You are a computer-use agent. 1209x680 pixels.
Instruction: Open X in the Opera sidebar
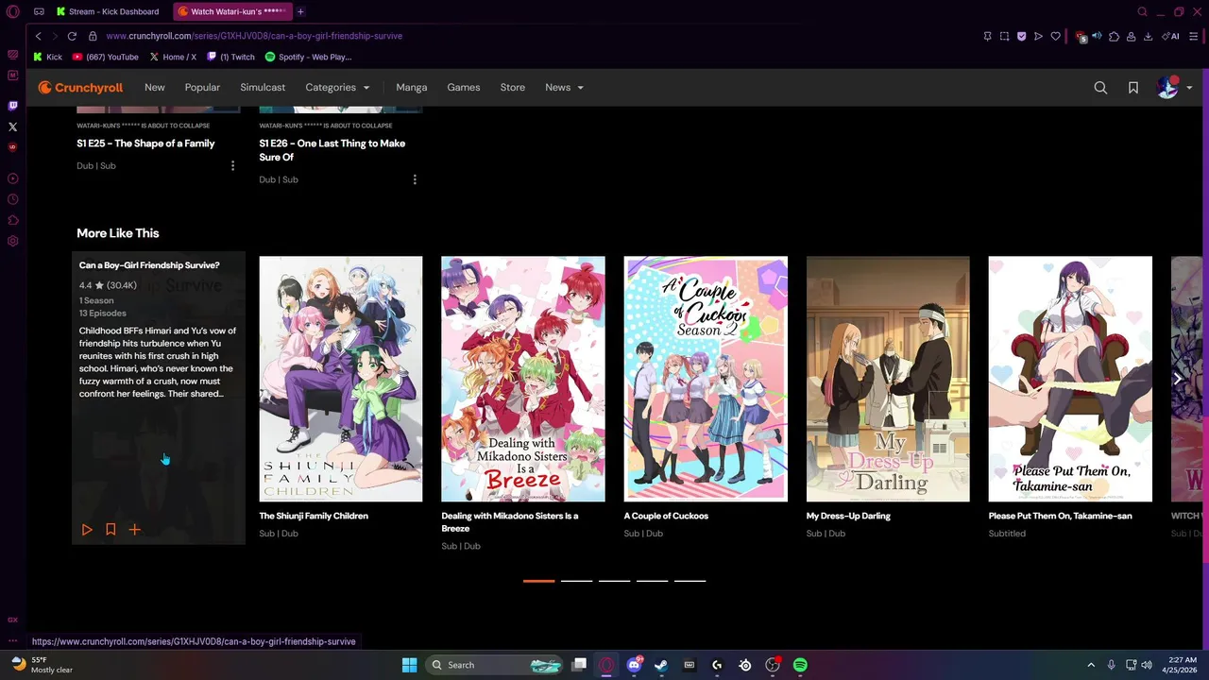12,127
